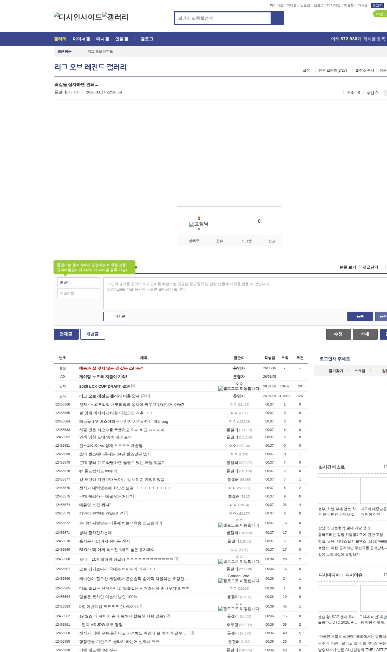
Task: Open the 설정 menu near the gallery title
Action: click(x=306, y=70)
